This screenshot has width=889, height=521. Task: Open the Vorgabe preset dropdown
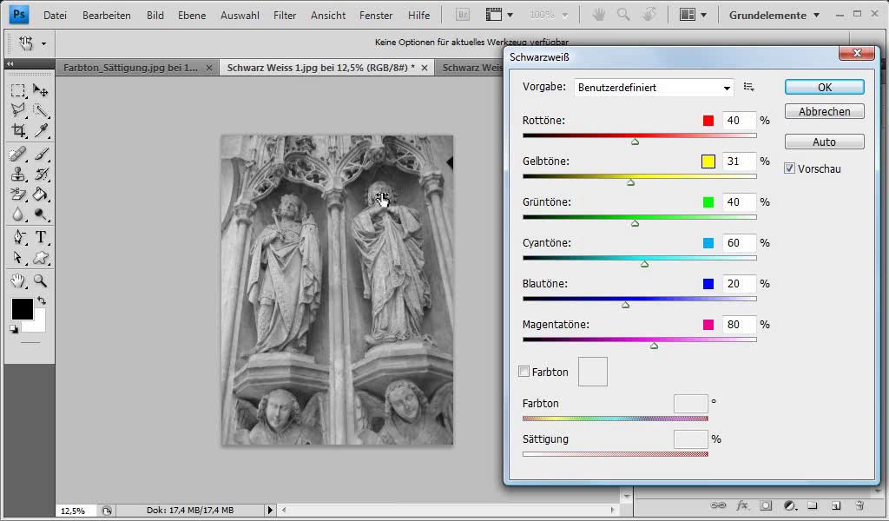tap(654, 88)
